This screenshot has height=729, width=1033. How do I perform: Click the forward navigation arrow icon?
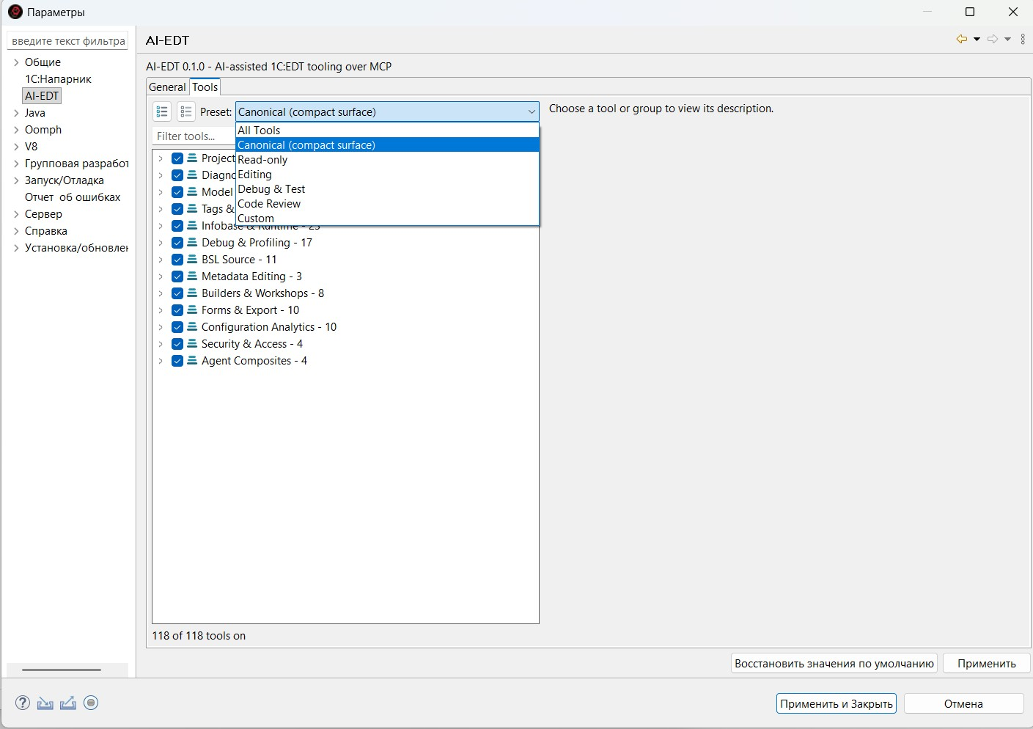coord(993,40)
